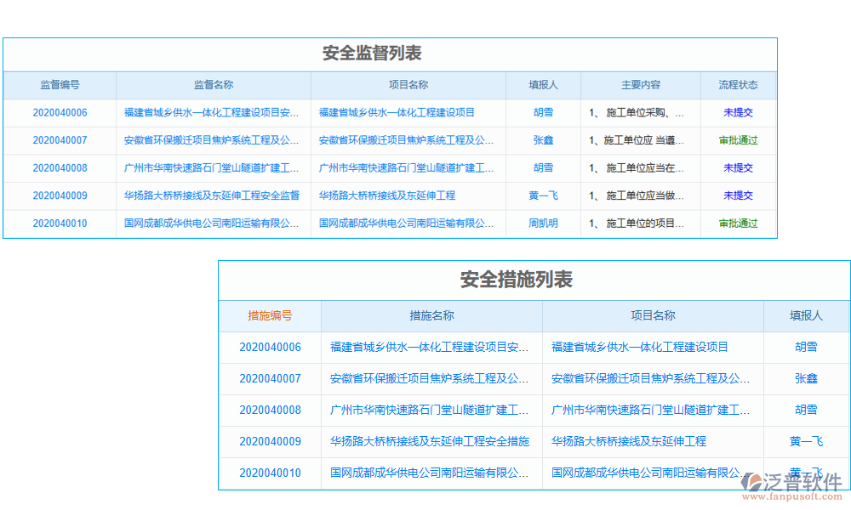Select filler 胡雪 in supervision list

point(542,112)
